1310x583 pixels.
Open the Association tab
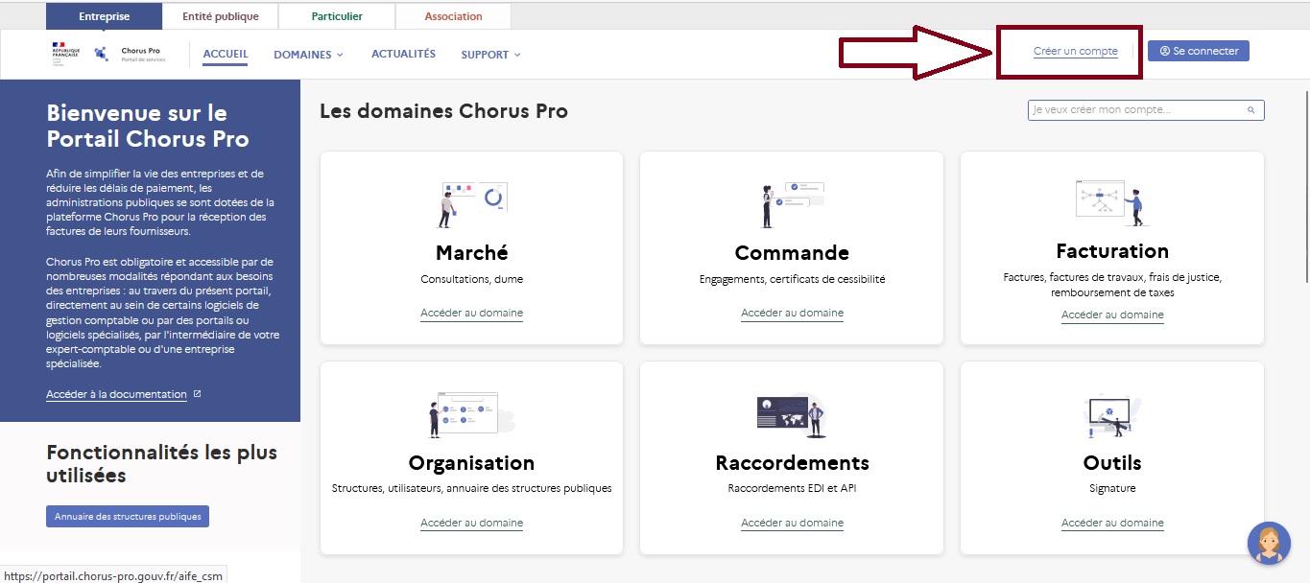[453, 16]
